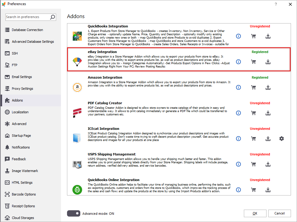Open Database Connection preferences

tap(31, 30)
